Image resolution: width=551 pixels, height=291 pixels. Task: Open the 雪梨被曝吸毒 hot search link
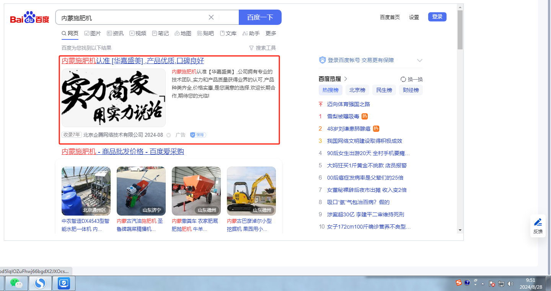(x=343, y=116)
